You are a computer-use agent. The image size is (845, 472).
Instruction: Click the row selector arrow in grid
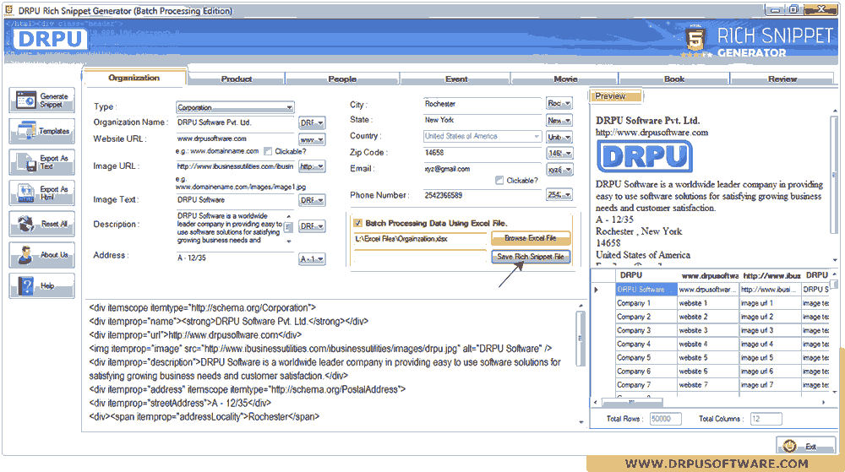[x=597, y=290]
